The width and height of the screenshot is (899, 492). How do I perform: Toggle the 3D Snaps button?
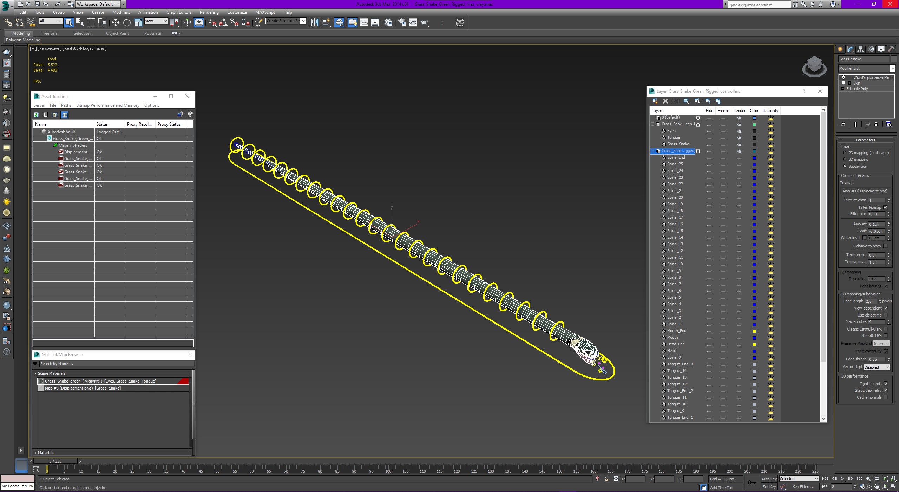[212, 22]
